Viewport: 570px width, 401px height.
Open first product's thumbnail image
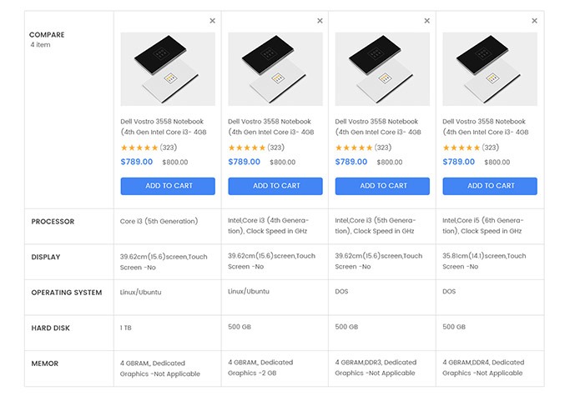168,69
